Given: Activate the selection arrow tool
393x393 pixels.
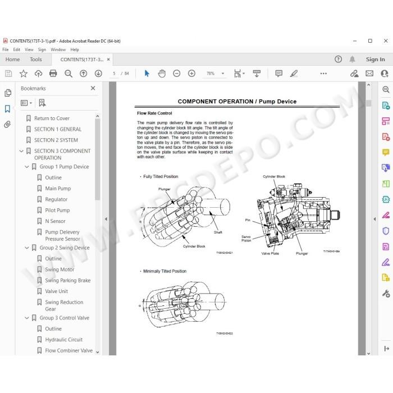Looking at the screenshot, I should (147, 74).
